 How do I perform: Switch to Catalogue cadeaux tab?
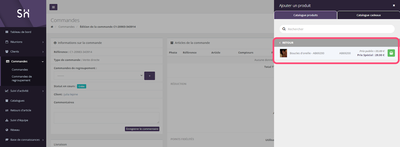[x=368, y=15]
